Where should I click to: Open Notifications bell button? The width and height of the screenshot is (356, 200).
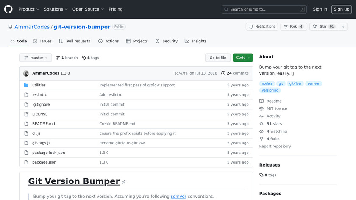[x=262, y=27]
